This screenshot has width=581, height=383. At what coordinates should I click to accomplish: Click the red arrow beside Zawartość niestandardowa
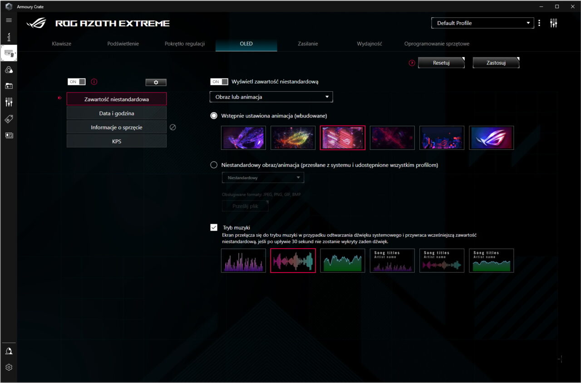coord(60,98)
